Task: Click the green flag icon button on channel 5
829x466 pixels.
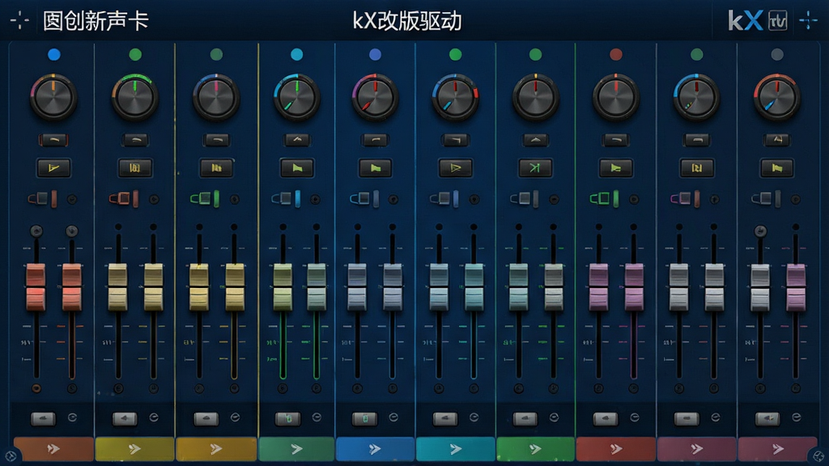Action: [375, 168]
